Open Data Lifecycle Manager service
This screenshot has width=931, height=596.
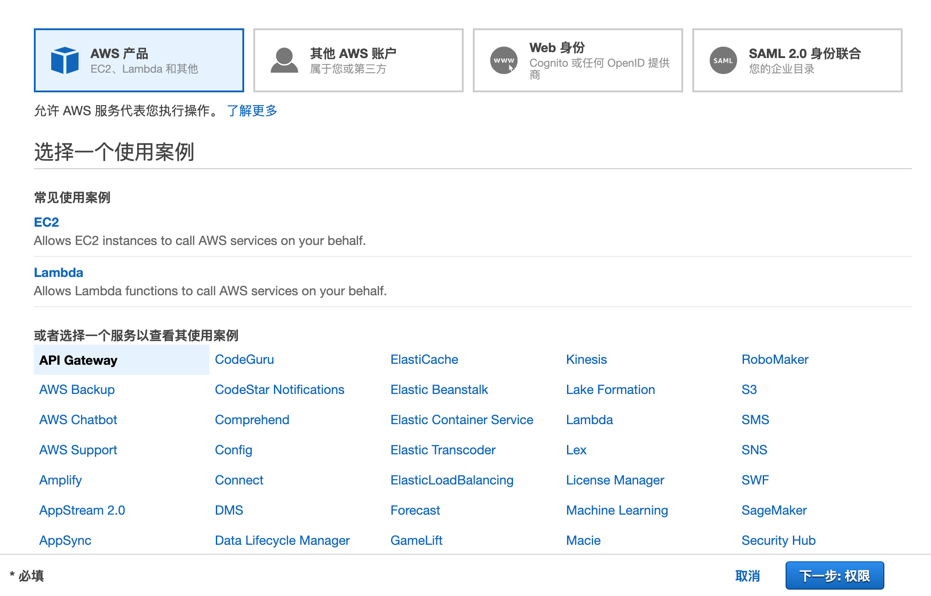282,540
